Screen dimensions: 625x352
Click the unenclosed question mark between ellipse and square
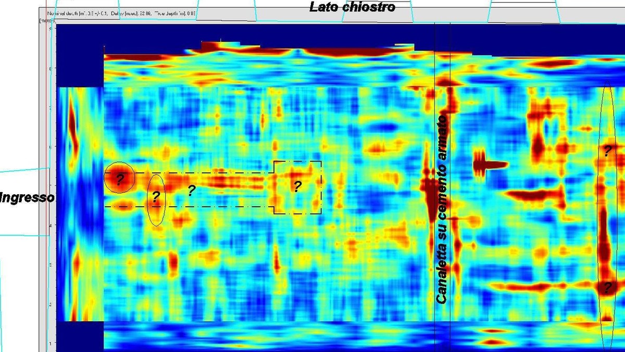191,190
